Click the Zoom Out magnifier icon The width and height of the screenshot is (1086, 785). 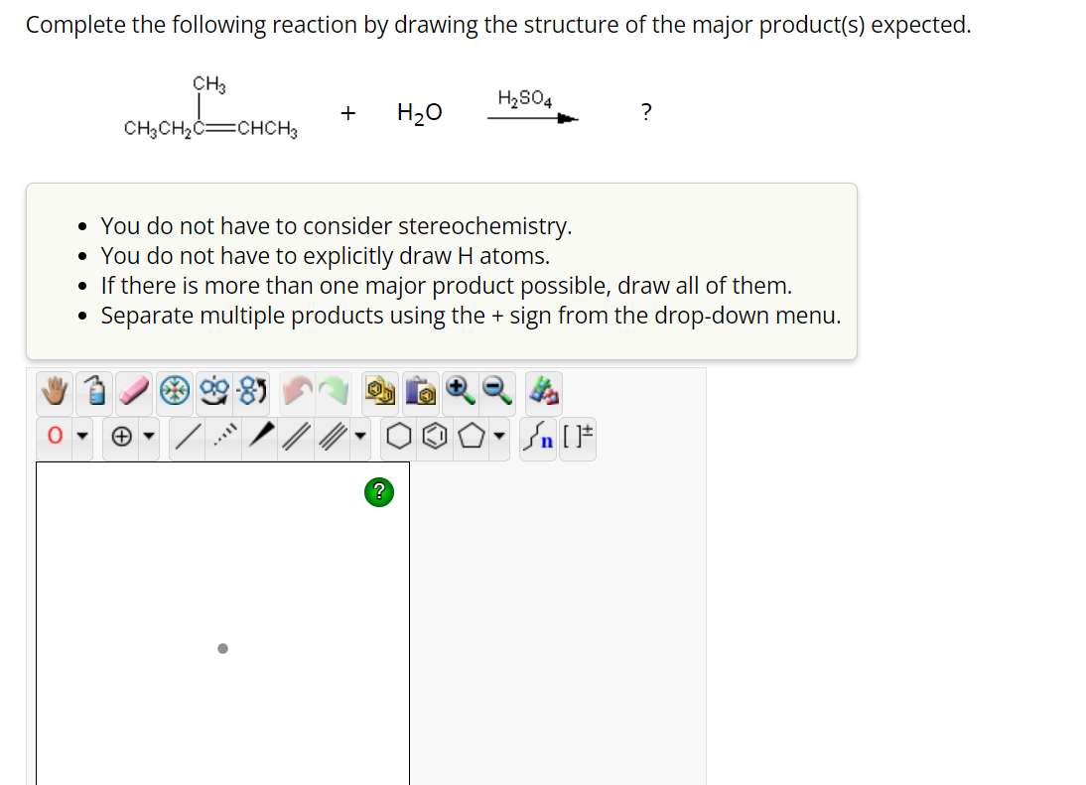pyautogui.click(x=496, y=392)
